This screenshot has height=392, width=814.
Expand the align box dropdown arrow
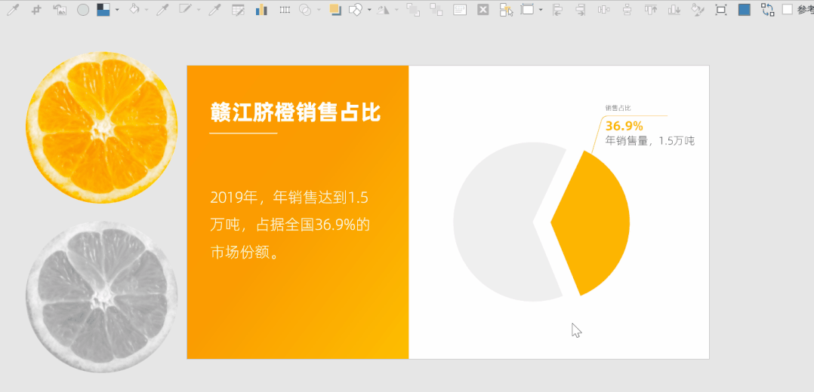point(541,10)
